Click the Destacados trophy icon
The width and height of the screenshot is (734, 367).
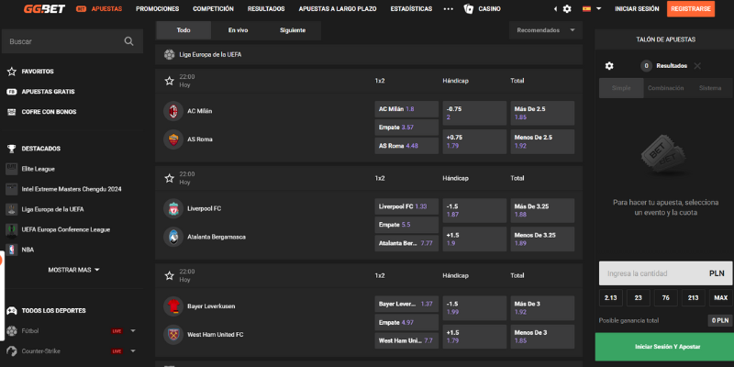tap(12, 149)
